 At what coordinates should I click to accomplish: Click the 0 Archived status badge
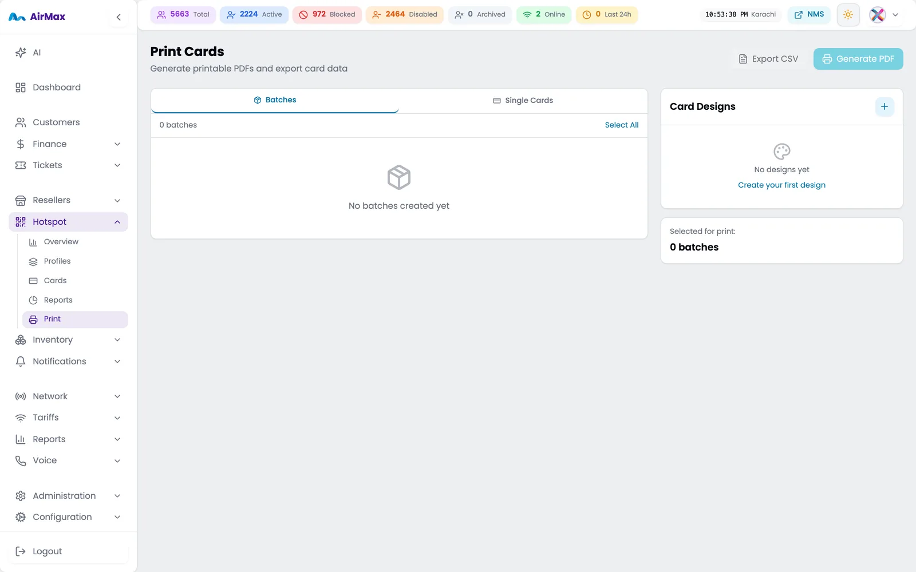(x=480, y=15)
